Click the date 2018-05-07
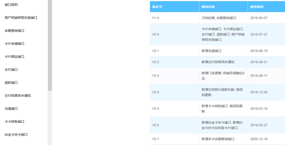 pyautogui.click(x=259, y=18)
